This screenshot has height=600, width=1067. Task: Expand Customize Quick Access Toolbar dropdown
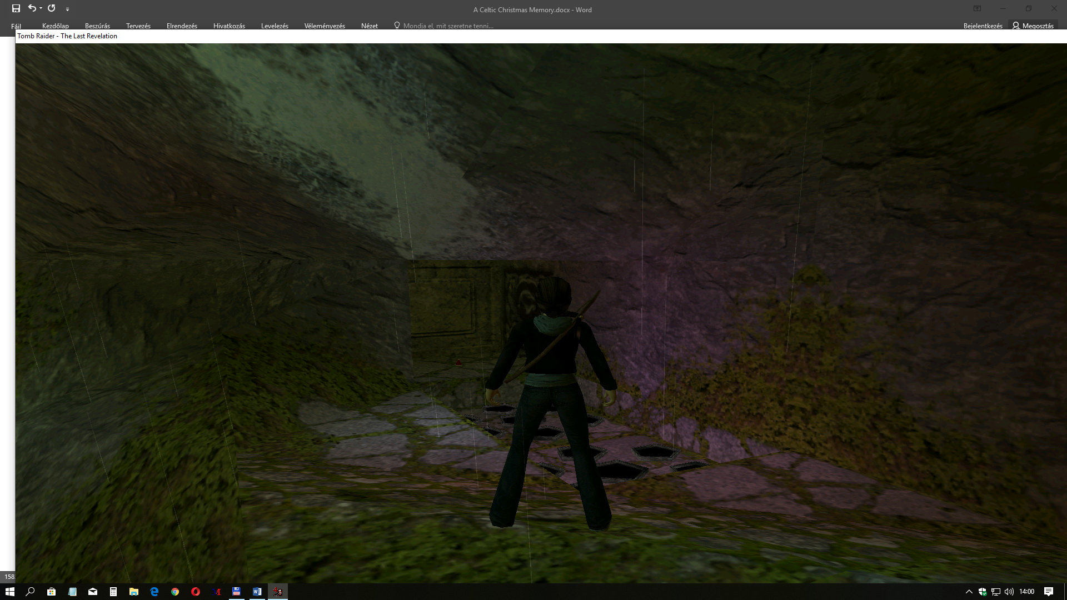click(x=67, y=9)
